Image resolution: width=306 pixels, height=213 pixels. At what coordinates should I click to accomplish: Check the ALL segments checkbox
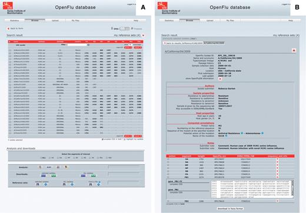coord(41,158)
